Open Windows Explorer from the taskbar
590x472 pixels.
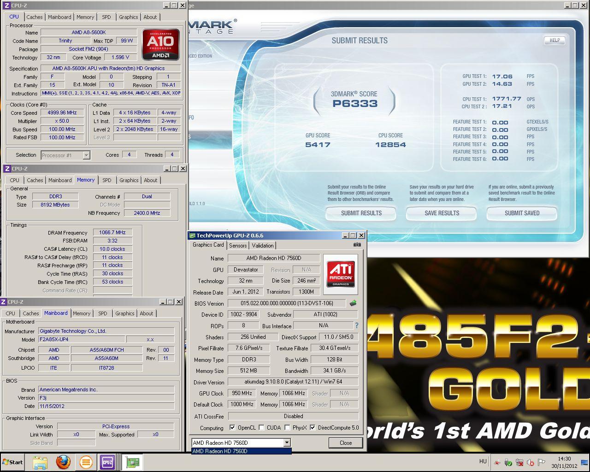[x=40, y=462]
